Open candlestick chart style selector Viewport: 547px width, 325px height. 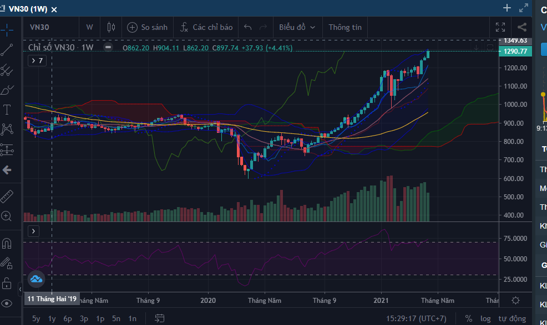(x=111, y=27)
